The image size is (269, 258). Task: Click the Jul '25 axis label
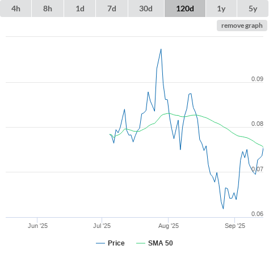click(102, 226)
